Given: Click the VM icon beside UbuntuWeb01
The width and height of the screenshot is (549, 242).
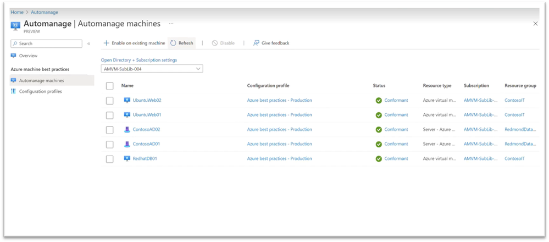Looking at the screenshot, I should click(127, 115).
